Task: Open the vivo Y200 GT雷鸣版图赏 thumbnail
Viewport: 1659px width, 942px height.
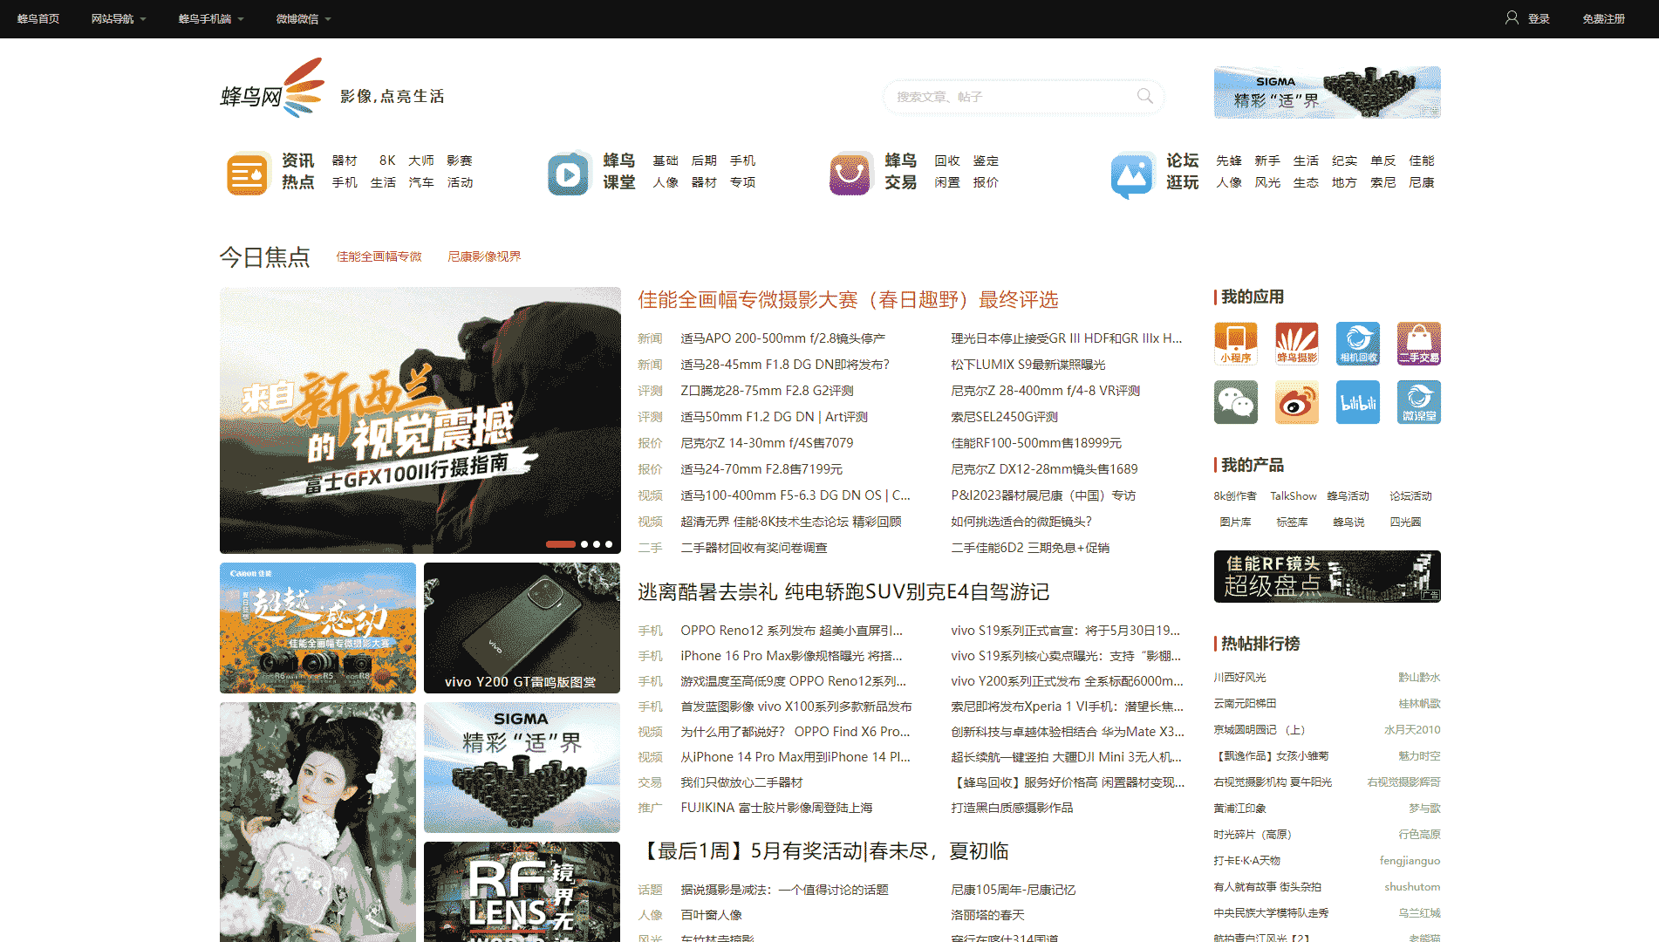Action: point(522,628)
